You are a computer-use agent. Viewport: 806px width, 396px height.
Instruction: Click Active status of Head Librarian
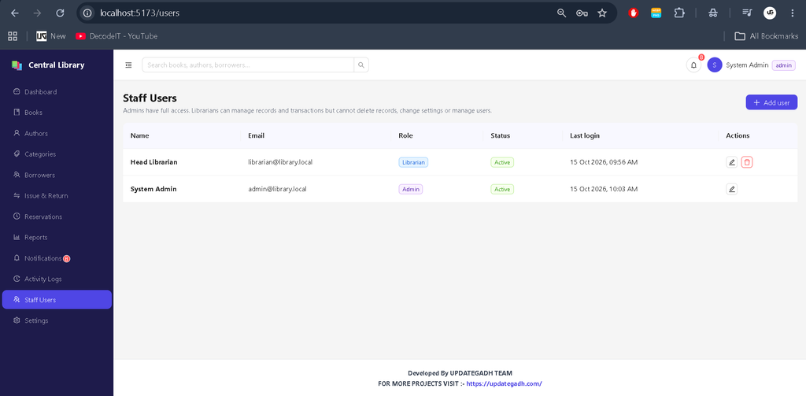502,162
